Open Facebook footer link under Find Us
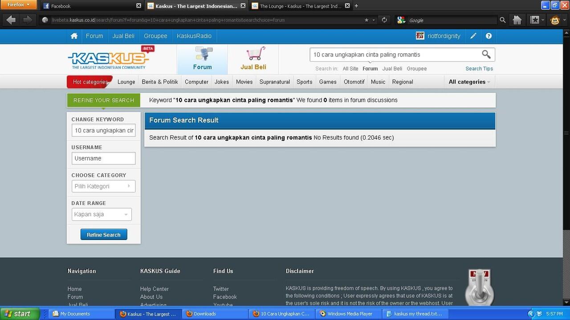Image resolution: width=570 pixels, height=320 pixels. pos(225,297)
